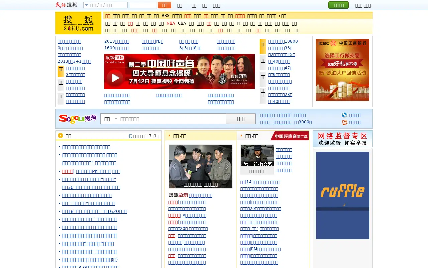Play the 中国好声音 video banner
This screenshot has height=268, width=428.
(180, 71)
